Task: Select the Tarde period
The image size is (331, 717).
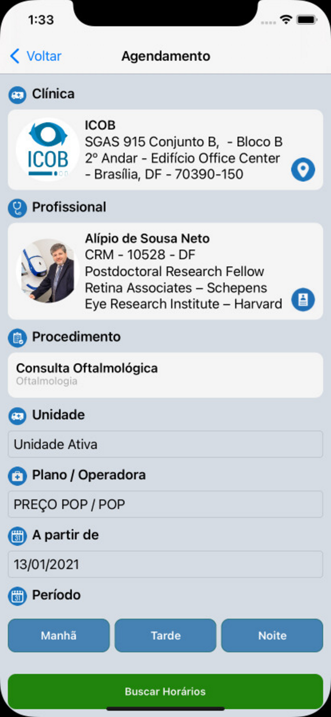Action: pyautogui.click(x=166, y=636)
